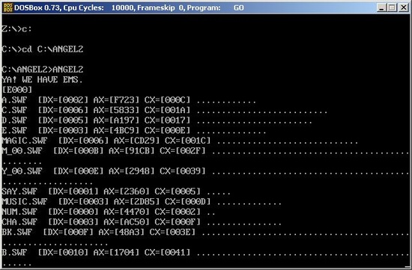Click the Y_00.SWF file name
Screen dimensions: 412x270
22,171
